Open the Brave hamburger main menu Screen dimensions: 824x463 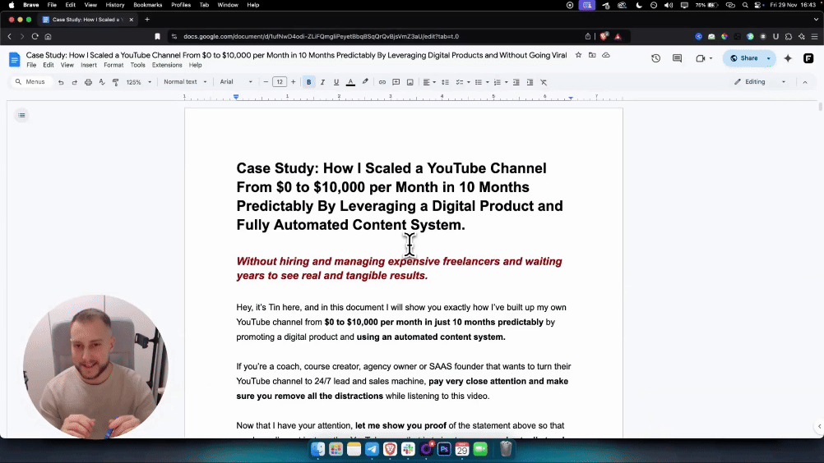(x=814, y=36)
